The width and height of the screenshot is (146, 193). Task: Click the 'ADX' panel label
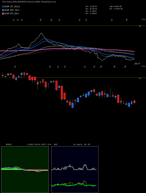point(55,144)
